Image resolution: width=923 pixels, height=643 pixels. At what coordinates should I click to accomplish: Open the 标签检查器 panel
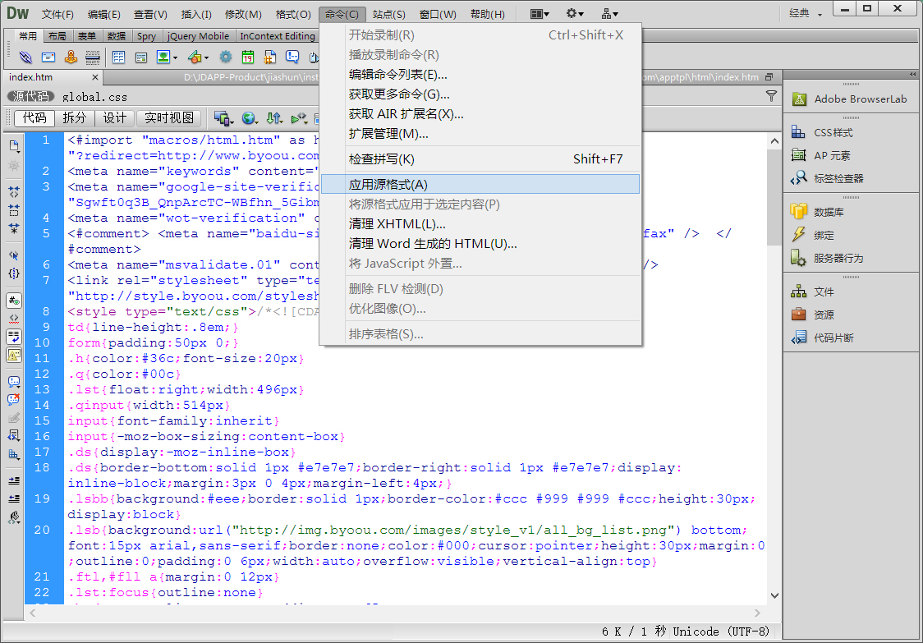pos(838,178)
